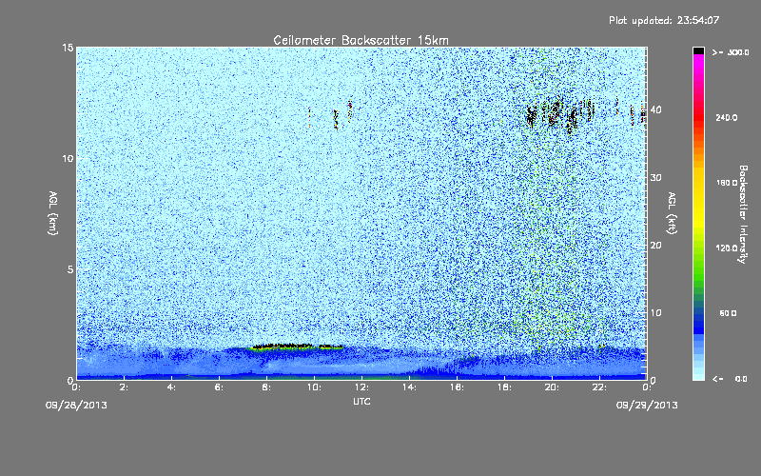Click the 5 km tick on left axis

click(70, 269)
